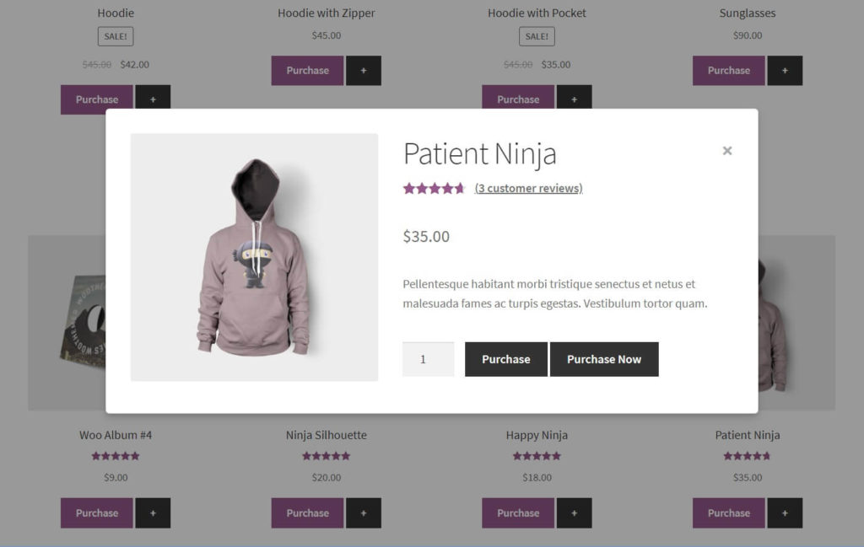The height and width of the screenshot is (547, 864).
Task: Click plus icon under Hoodie with Zipper
Action: pyautogui.click(x=364, y=71)
